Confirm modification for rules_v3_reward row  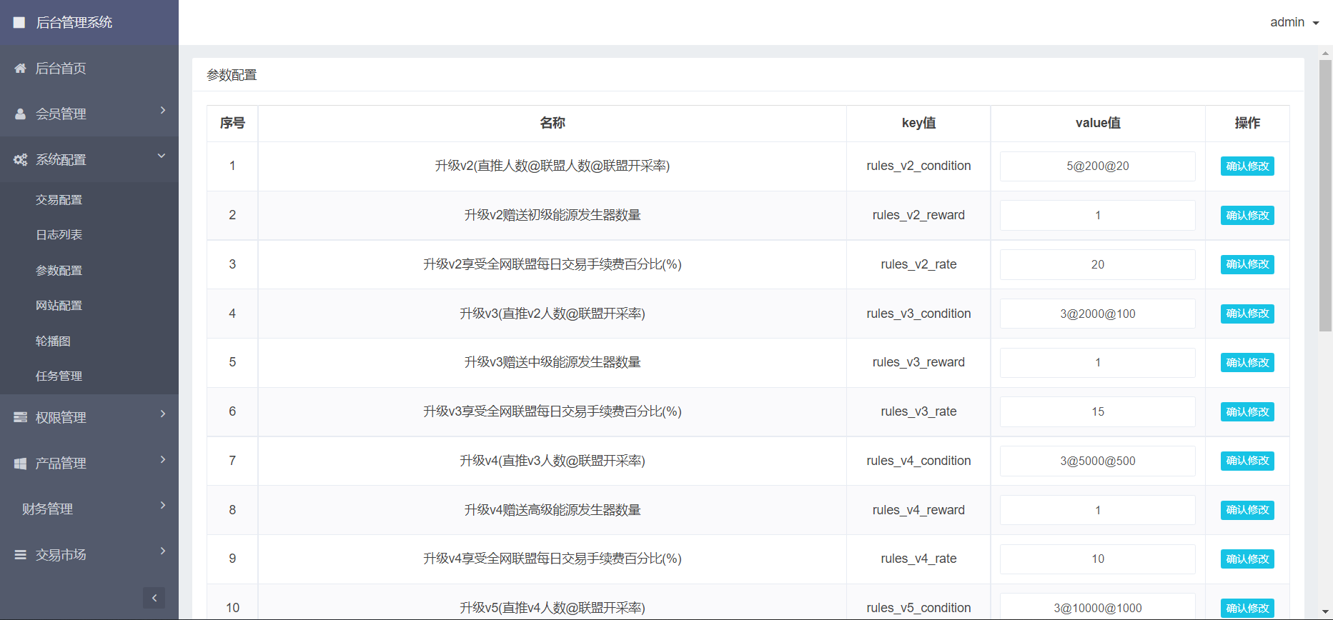(1247, 363)
